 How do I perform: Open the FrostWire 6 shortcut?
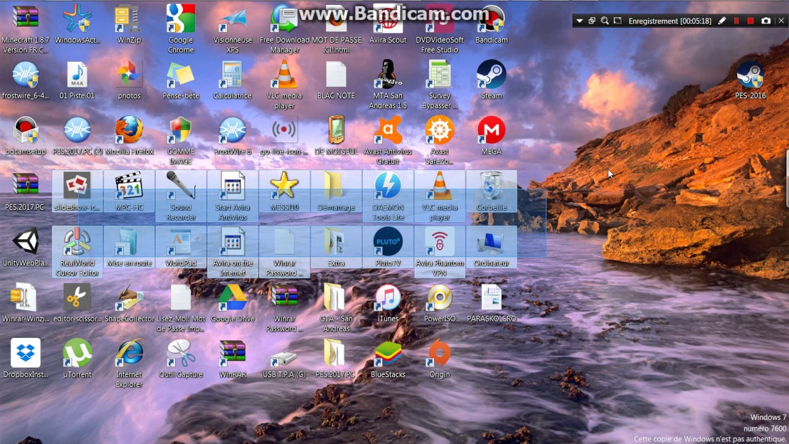tap(232, 130)
